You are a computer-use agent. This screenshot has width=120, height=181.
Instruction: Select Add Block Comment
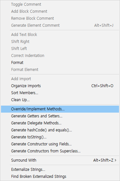click(x=60, y=11)
